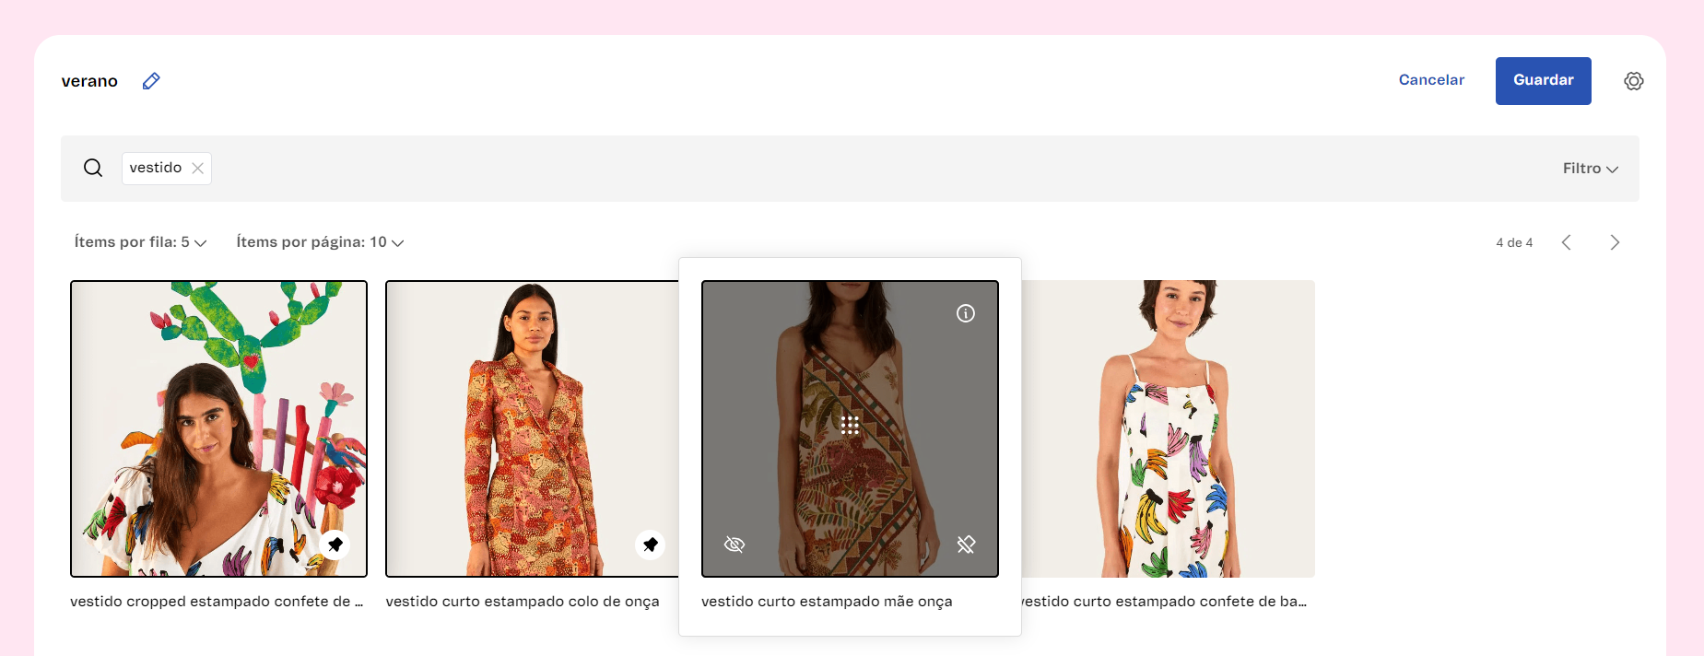
Task: Unpin the vestido cropped confete product
Action: tap(335, 545)
